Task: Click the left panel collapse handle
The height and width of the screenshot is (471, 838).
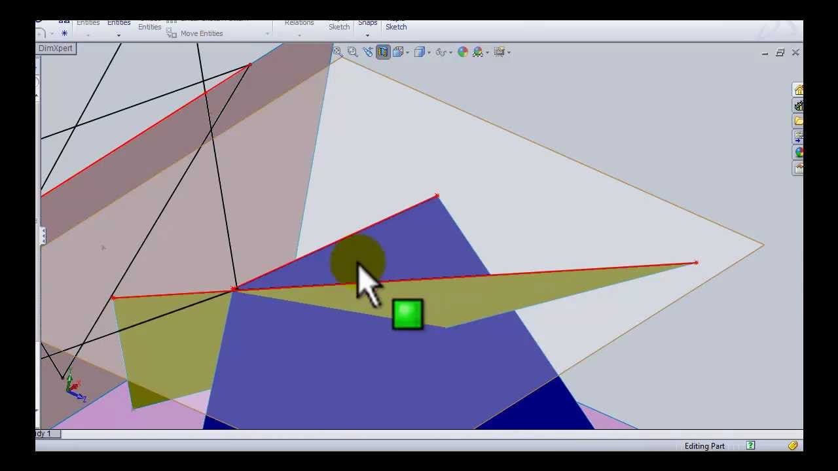Action: point(43,235)
